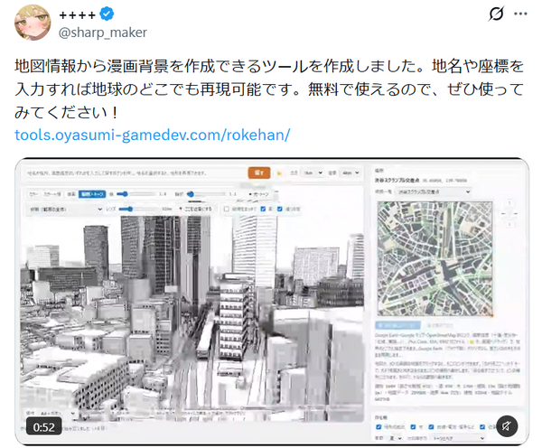Viewport: 542px width, 448px height.
Task: Unmute the video with the speaker button
Action: point(507,426)
